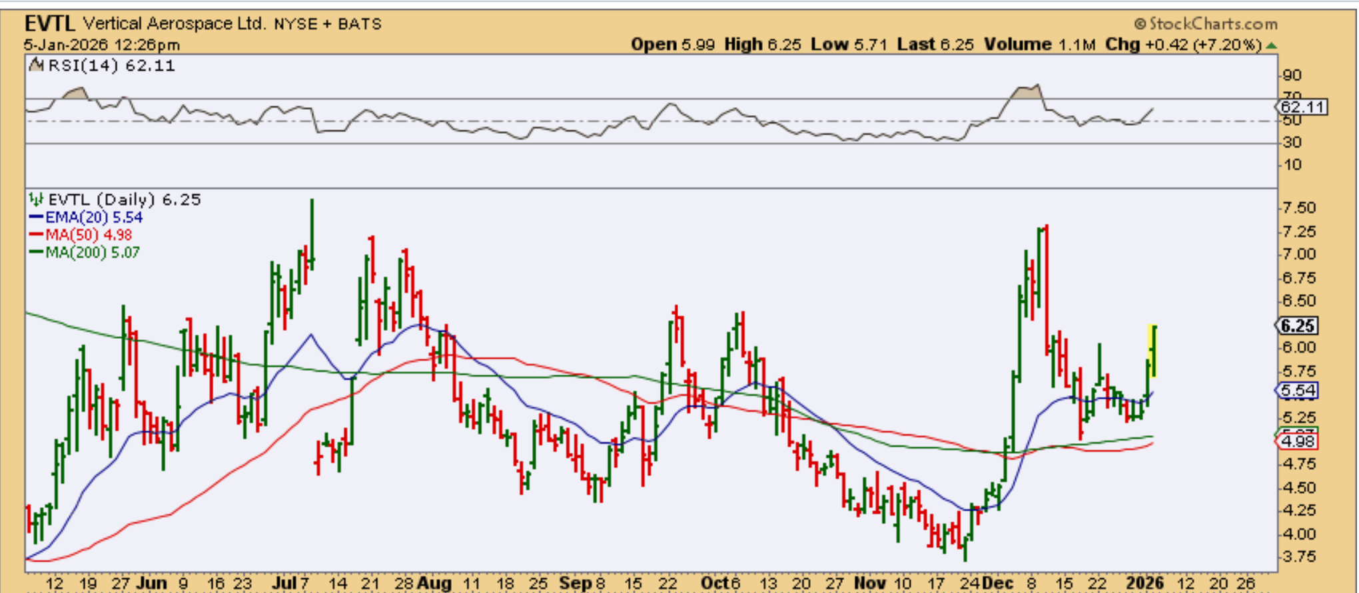Click the 7.50 price axis label

(1298, 208)
